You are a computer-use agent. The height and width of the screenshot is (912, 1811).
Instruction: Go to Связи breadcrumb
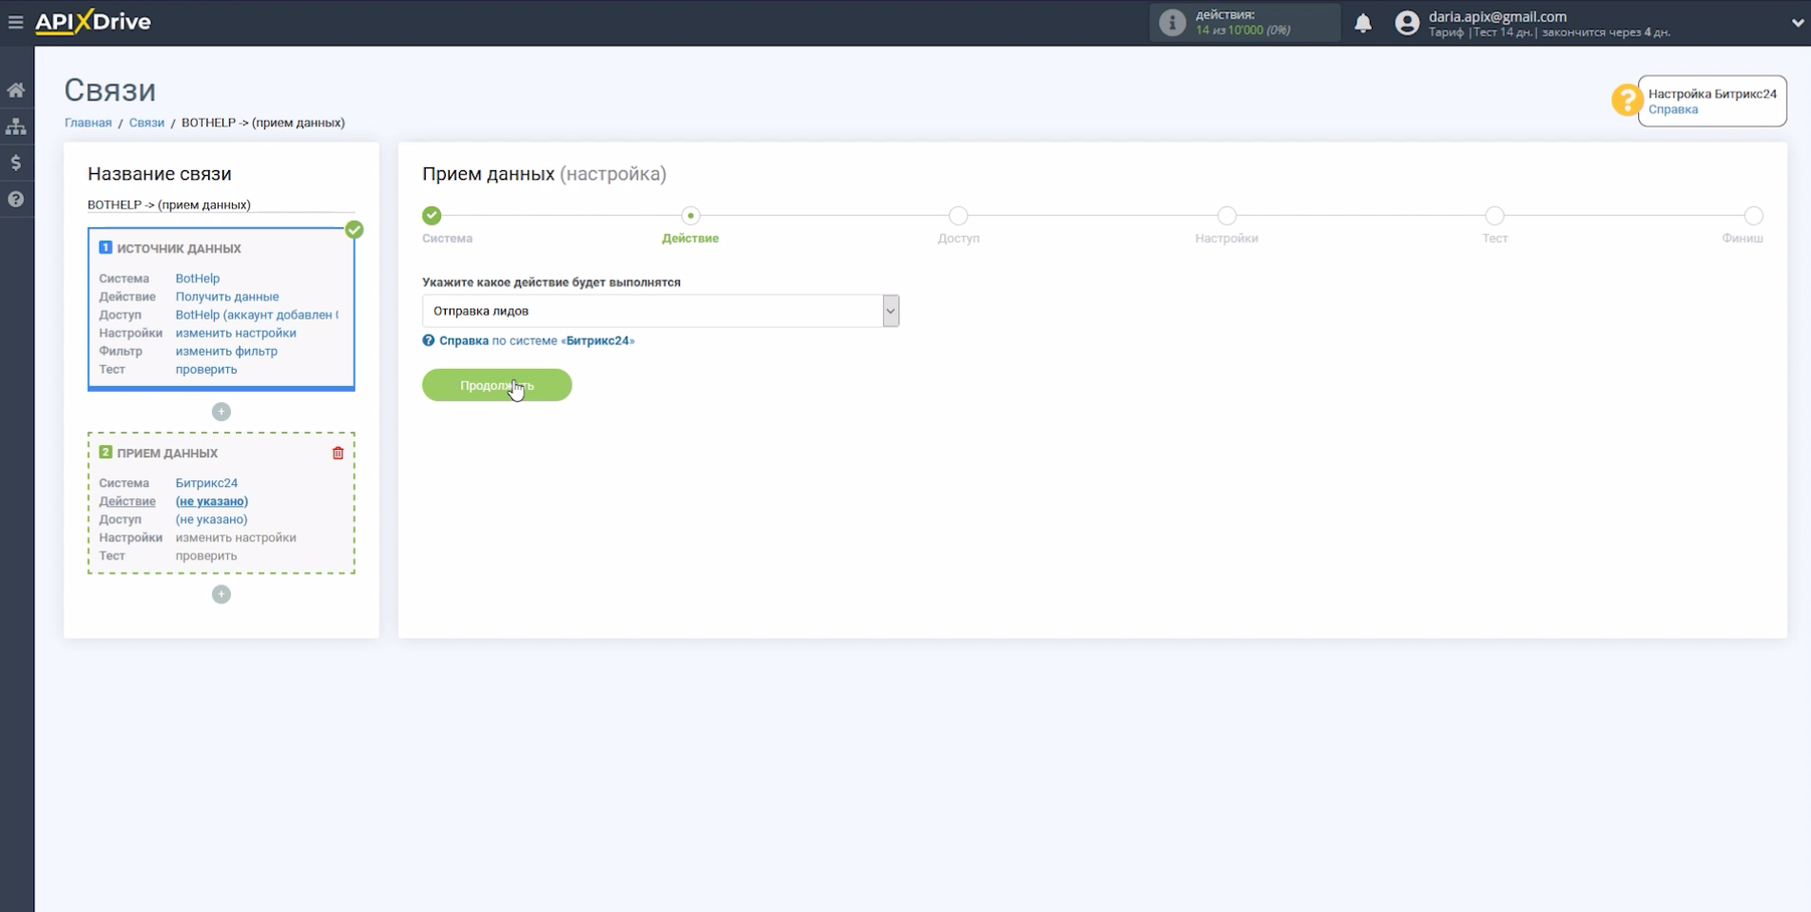[x=146, y=123]
